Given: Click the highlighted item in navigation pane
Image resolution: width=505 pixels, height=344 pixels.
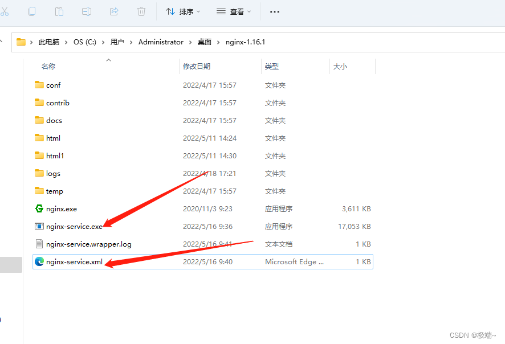Looking at the screenshot, I should 11,264.
